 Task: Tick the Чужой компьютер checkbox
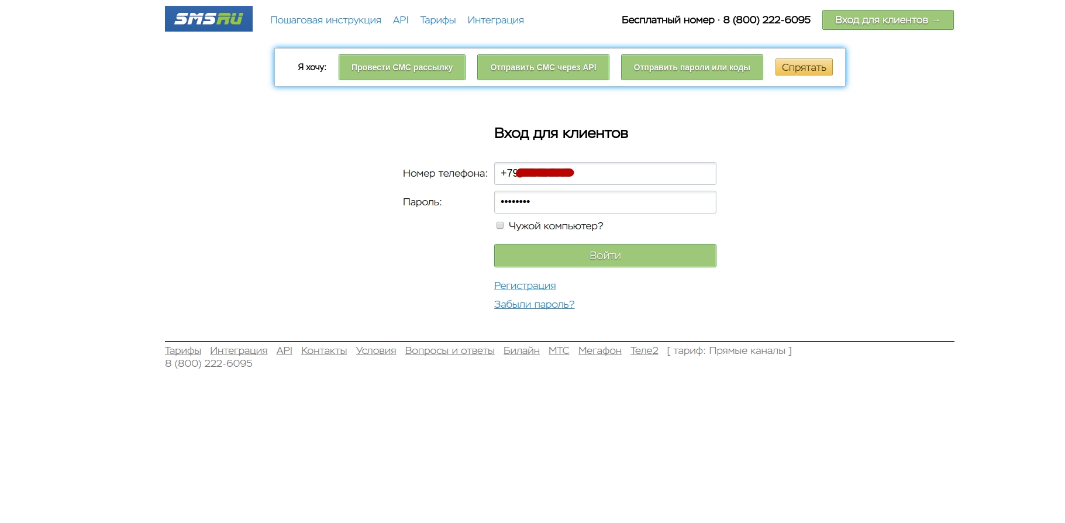click(500, 225)
